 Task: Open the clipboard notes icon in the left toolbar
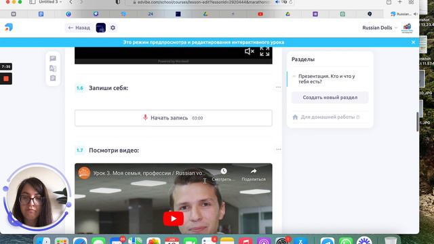click(x=53, y=79)
